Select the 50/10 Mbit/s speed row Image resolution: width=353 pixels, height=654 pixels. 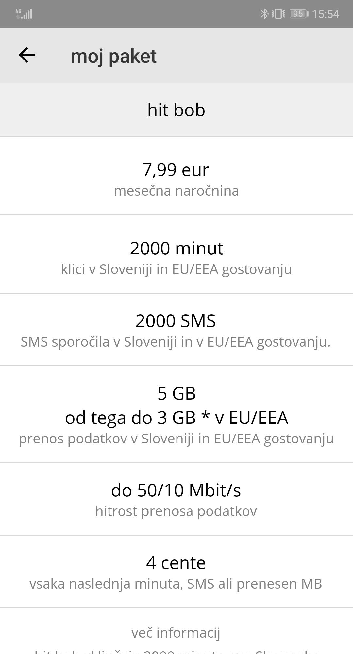tap(176, 490)
